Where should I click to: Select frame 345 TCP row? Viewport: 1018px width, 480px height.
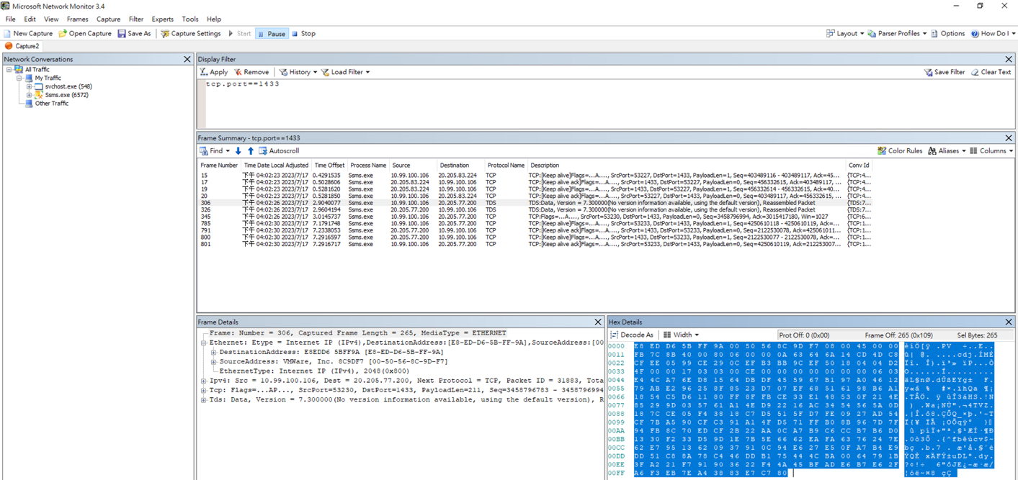coord(535,217)
